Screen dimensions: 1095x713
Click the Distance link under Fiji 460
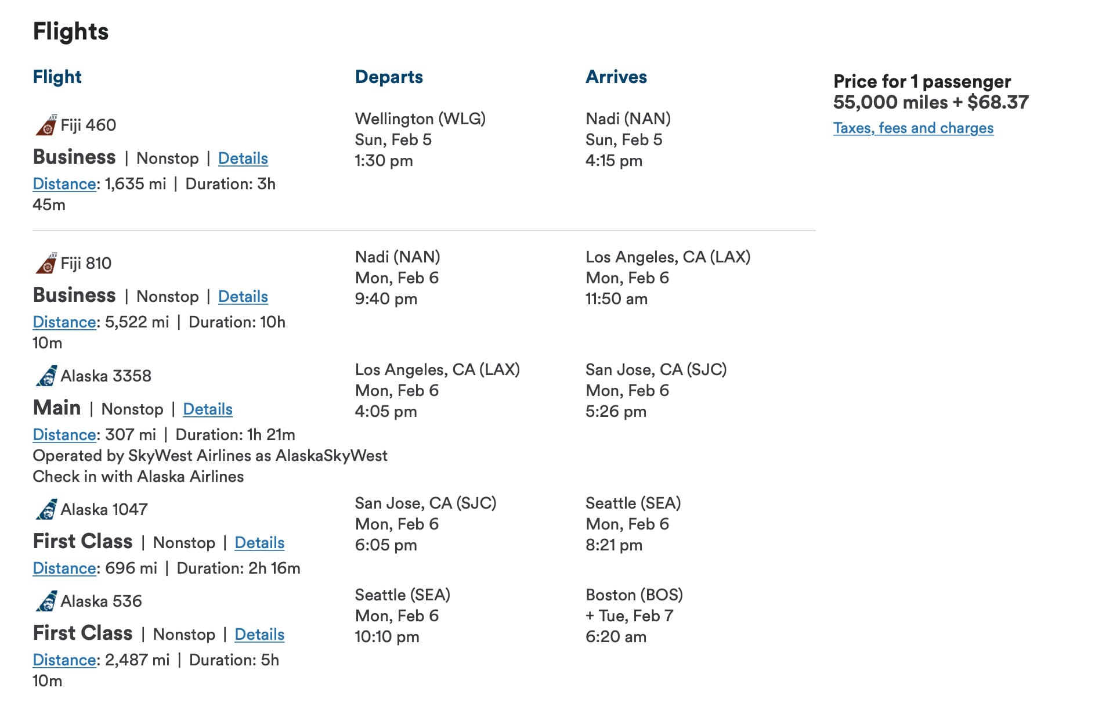pos(64,183)
